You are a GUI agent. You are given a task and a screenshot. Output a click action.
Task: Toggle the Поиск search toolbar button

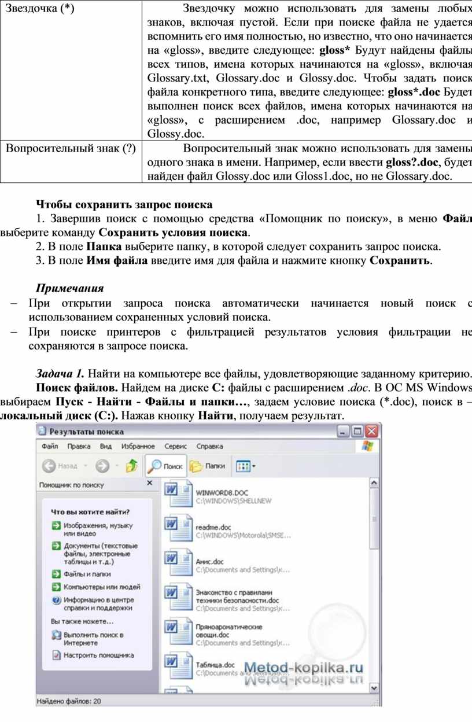point(165,465)
